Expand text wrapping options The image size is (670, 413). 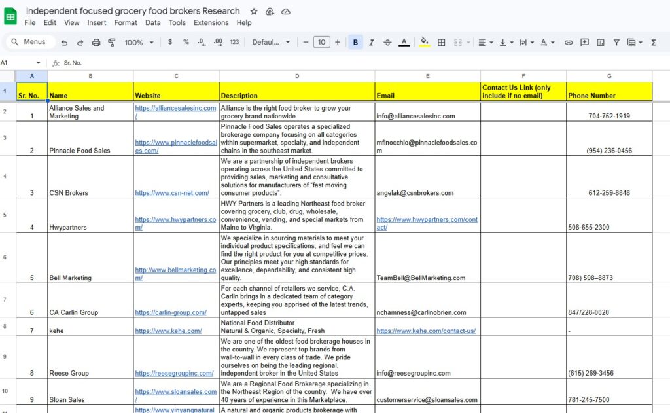click(532, 43)
